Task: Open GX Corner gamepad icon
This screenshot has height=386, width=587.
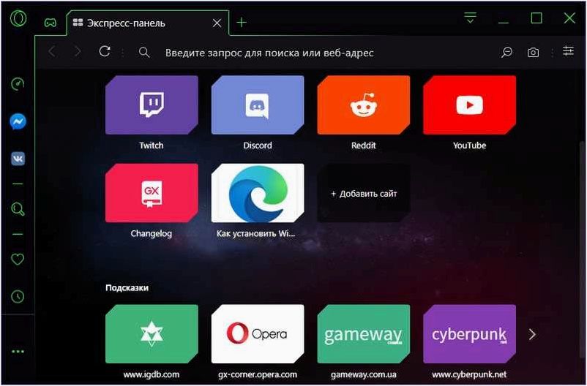Action: pyautogui.click(x=51, y=23)
